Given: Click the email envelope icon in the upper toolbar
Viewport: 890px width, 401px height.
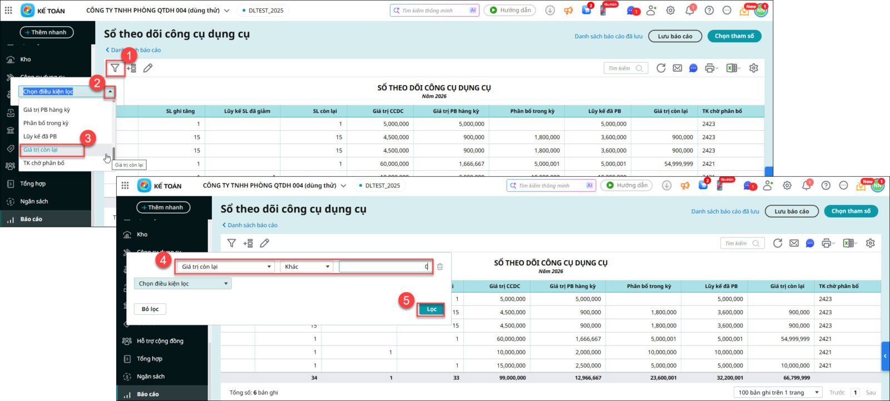Looking at the screenshot, I should point(677,68).
